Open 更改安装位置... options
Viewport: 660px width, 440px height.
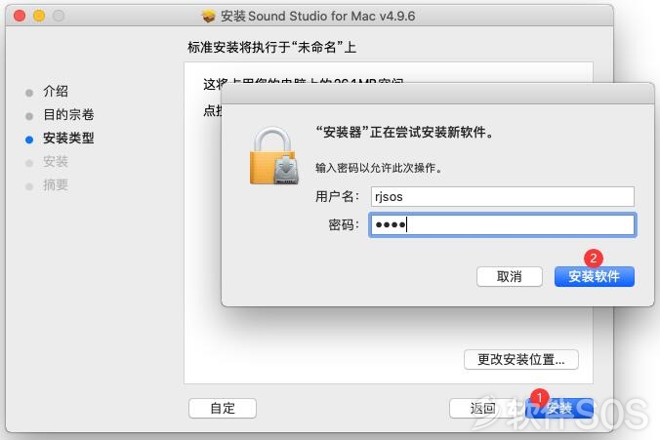pyautogui.click(x=521, y=360)
